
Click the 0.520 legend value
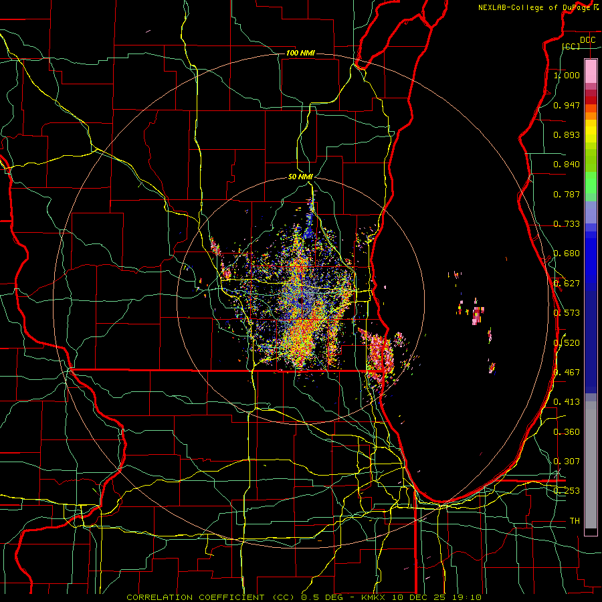[567, 342]
